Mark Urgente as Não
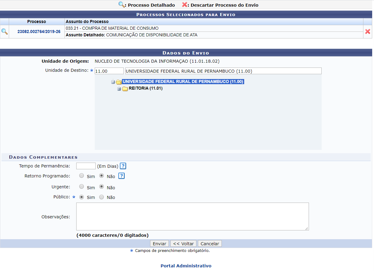 coord(102,187)
